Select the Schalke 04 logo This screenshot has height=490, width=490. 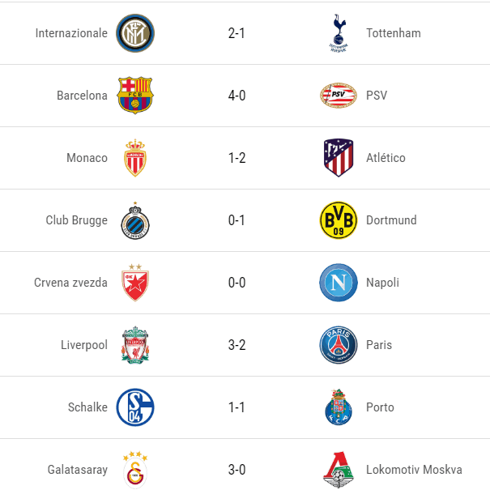point(135,407)
